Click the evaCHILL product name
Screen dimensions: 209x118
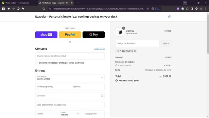coord(130,31)
